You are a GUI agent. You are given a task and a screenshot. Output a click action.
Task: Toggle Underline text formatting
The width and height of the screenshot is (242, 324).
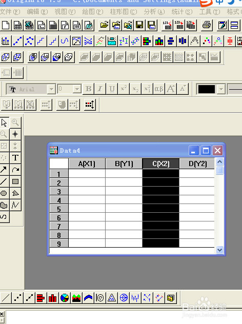coord(112,89)
